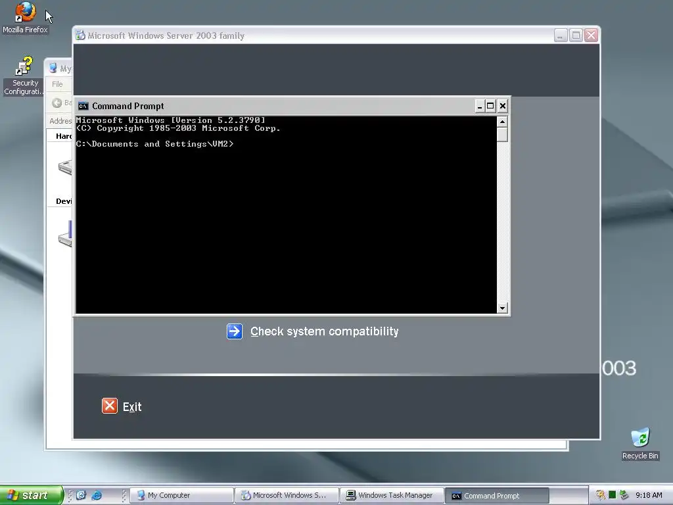Open the Mozilla Firefox desktop shortcut
Image resolution: width=673 pixels, height=505 pixels.
25,17
